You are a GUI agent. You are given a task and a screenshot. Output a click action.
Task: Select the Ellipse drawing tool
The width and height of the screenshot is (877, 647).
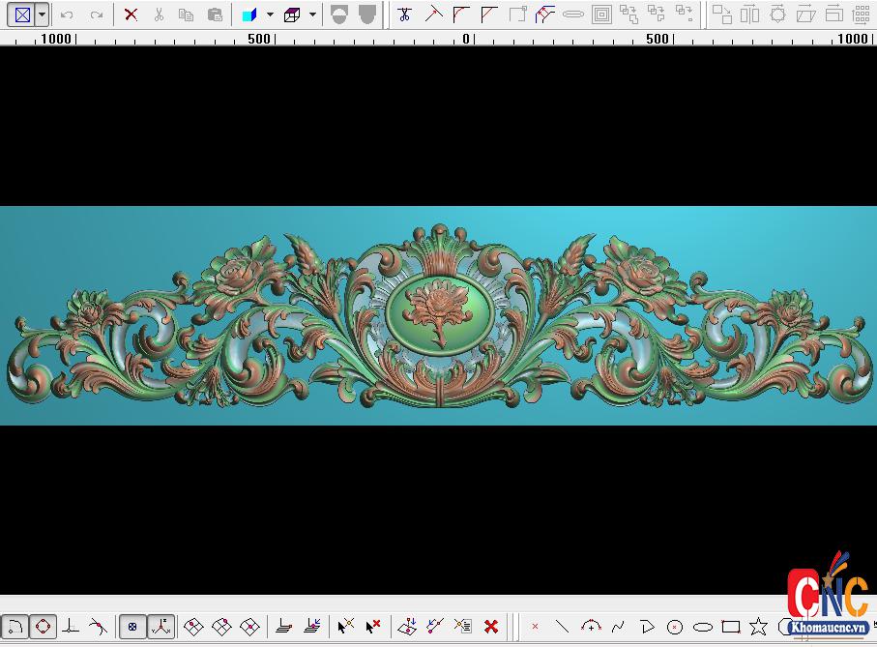701,627
